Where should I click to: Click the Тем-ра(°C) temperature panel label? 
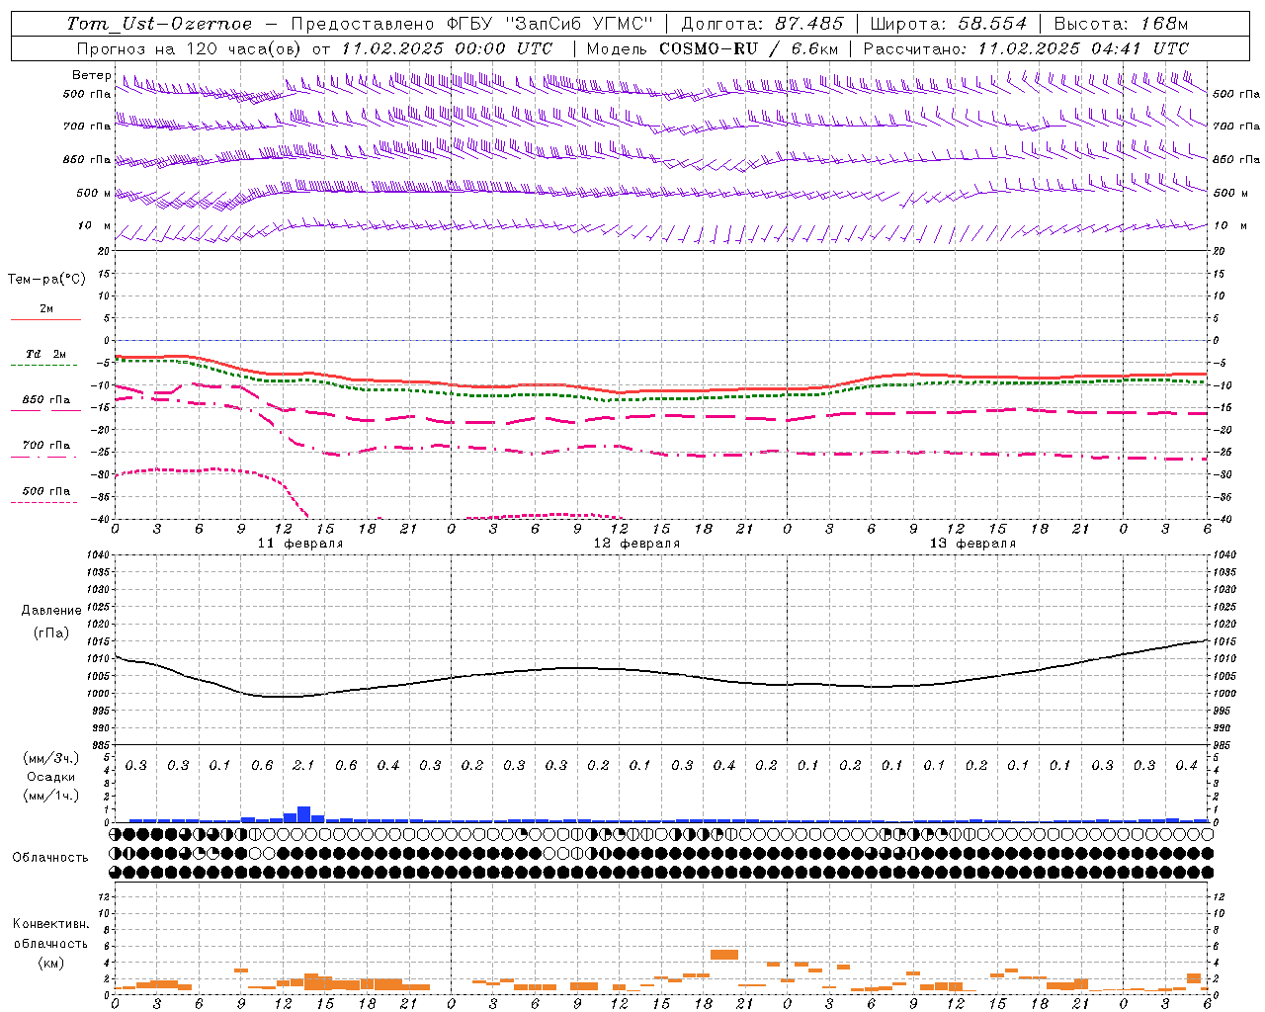pyautogui.click(x=46, y=280)
